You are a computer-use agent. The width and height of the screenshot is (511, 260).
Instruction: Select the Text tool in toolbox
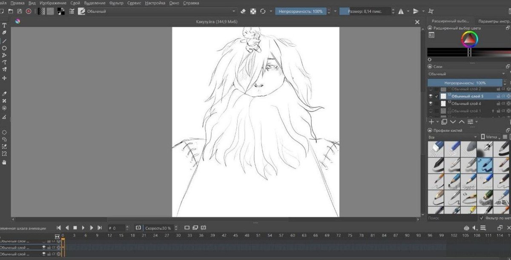tap(4, 25)
